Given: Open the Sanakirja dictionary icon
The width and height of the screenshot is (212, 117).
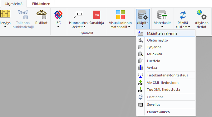Looking at the screenshot, I should tap(97, 15).
